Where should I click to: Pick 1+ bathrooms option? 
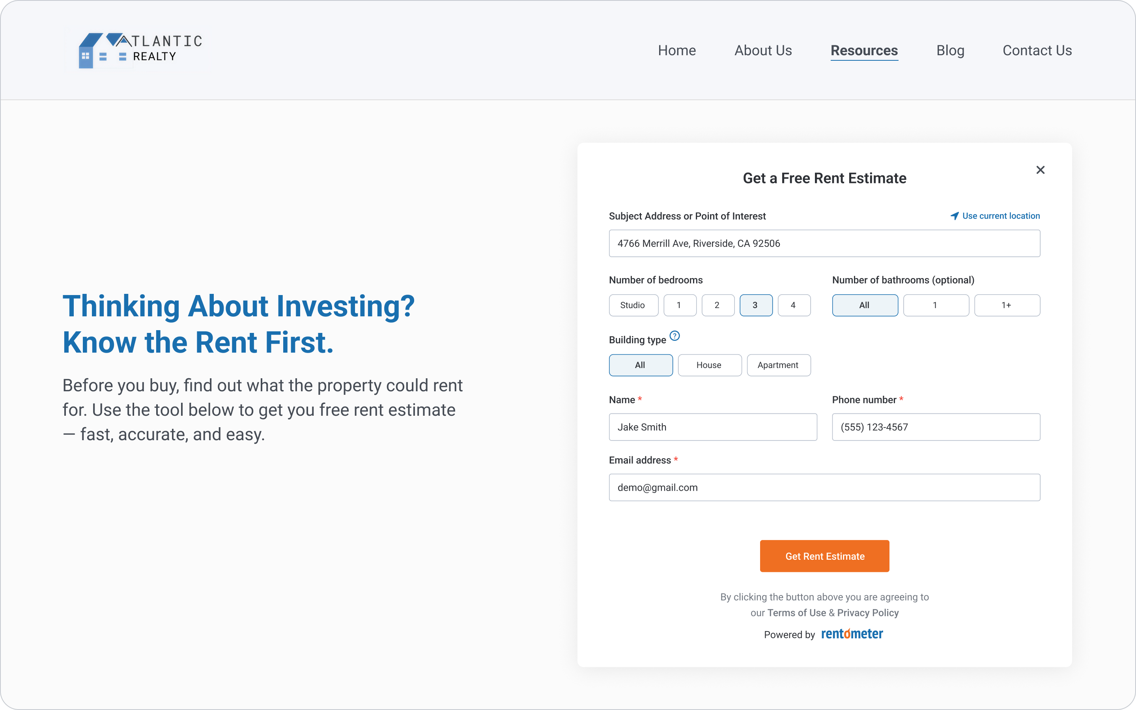(1007, 305)
